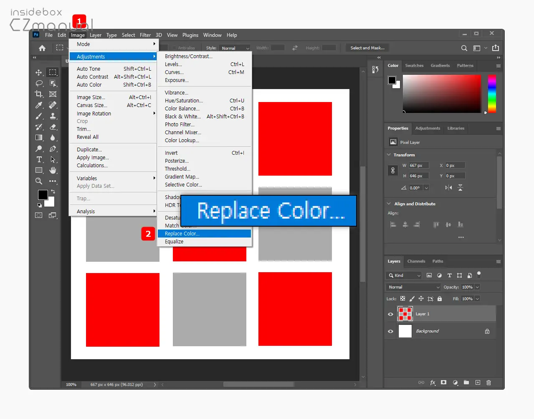Add a layer mask icon
This screenshot has height=419, width=534.
444,383
